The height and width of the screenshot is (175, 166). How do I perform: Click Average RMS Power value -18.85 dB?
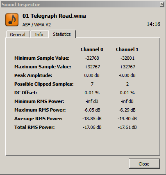[x=92, y=119]
